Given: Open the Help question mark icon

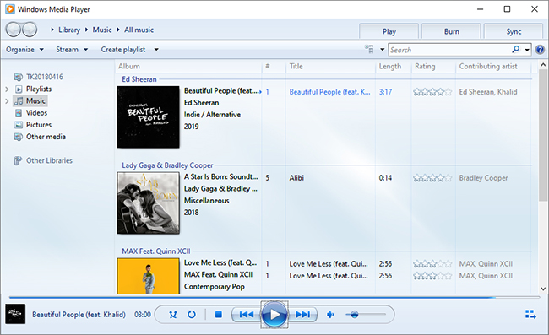Looking at the screenshot, I should coord(540,50).
